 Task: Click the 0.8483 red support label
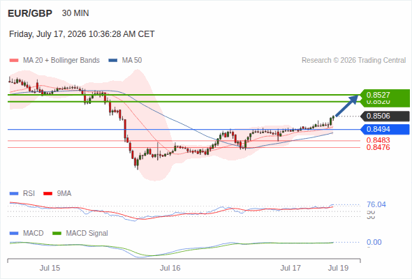[378, 140]
